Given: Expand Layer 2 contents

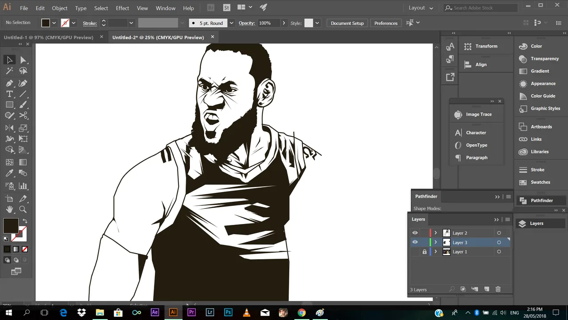Looking at the screenshot, I should [x=436, y=233].
